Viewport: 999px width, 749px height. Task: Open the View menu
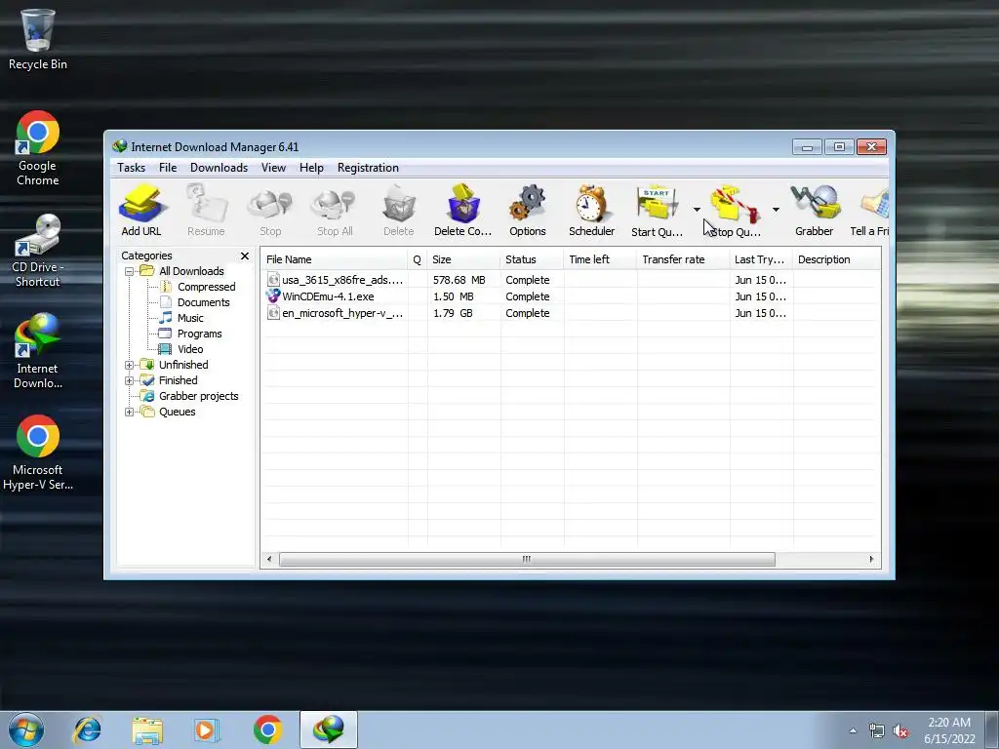(273, 168)
